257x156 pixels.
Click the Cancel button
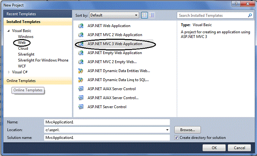(239, 148)
